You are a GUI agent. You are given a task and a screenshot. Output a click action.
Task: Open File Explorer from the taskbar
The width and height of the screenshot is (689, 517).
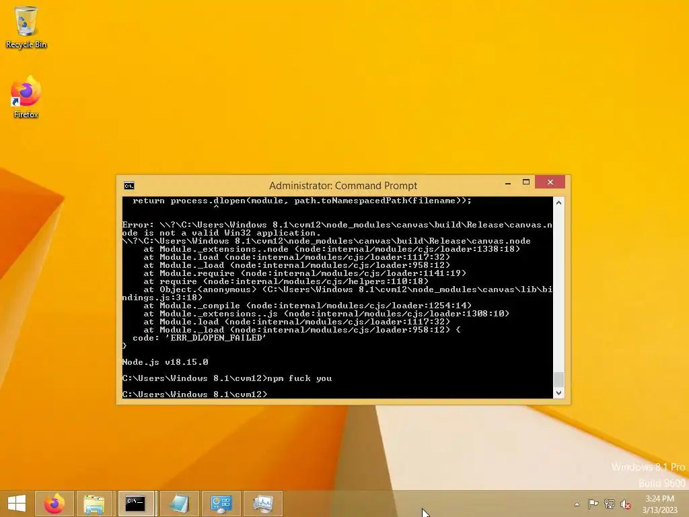point(94,504)
